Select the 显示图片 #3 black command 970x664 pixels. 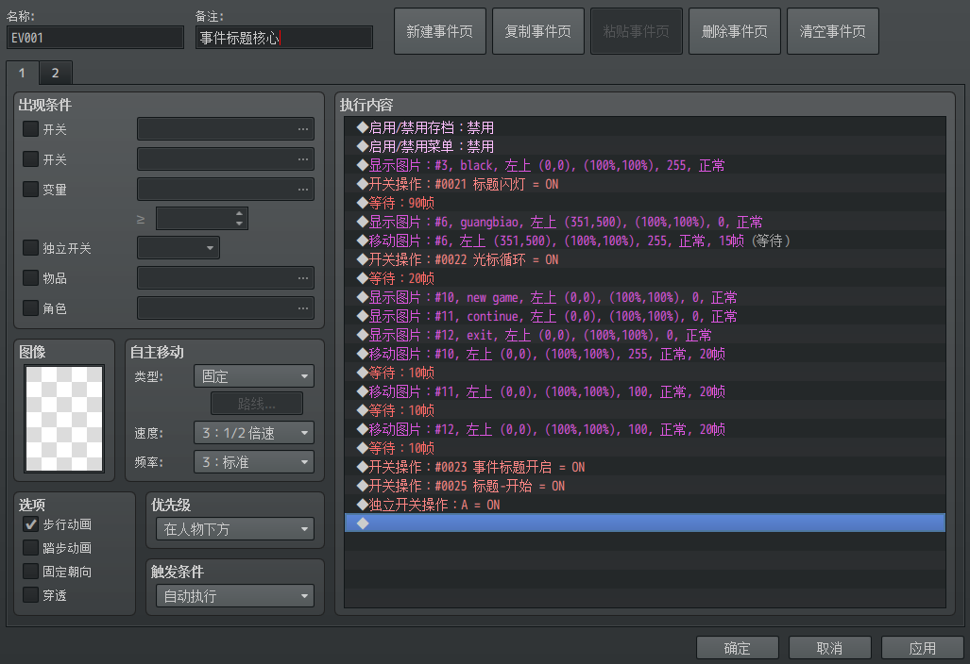(644, 166)
